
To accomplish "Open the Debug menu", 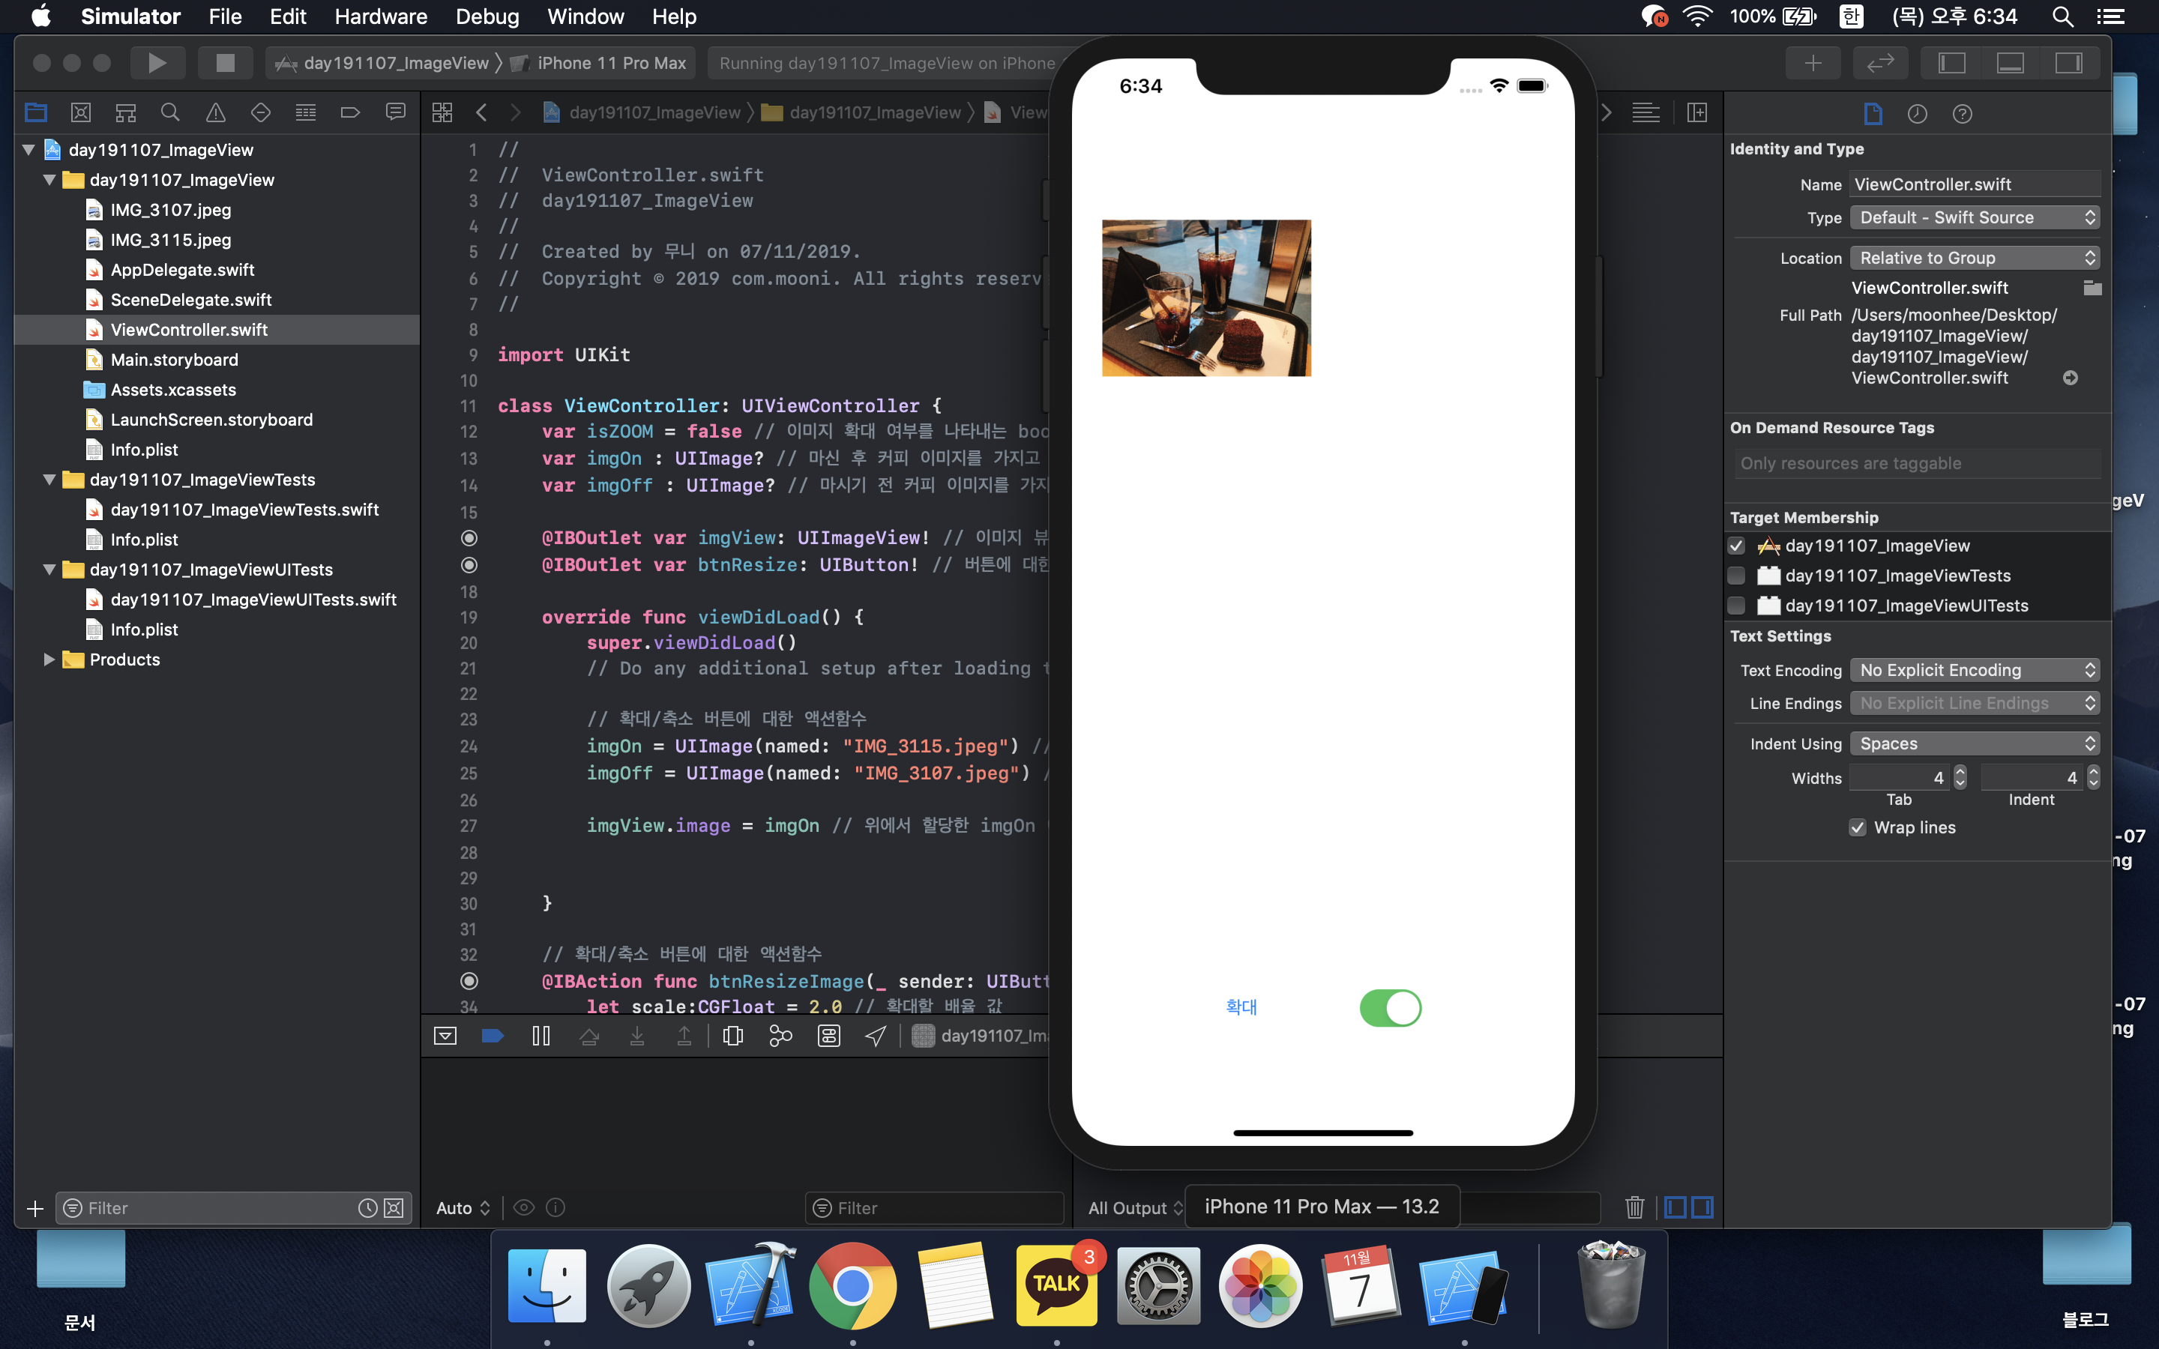I will tap(487, 16).
